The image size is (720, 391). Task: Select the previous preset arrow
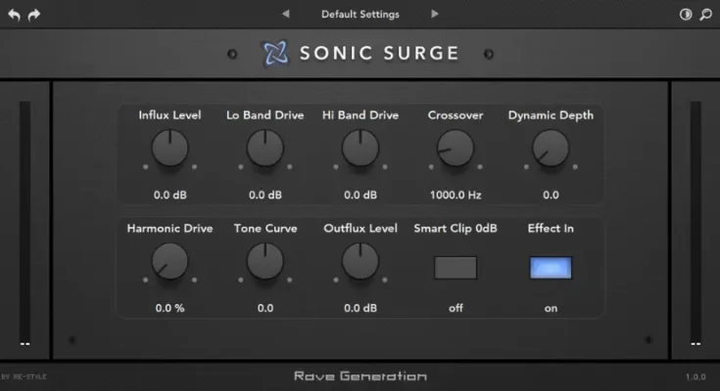click(x=286, y=15)
